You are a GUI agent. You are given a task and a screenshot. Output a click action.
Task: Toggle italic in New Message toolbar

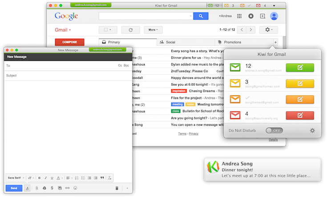tap(45, 178)
